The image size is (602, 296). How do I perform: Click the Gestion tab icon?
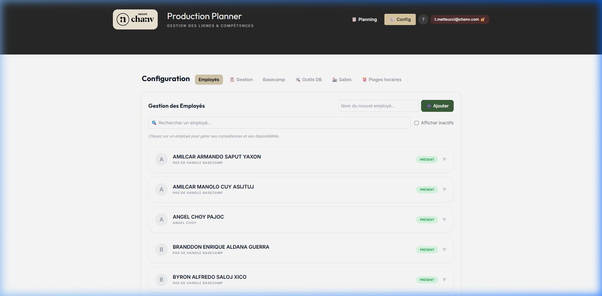pyautogui.click(x=232, y=80)
